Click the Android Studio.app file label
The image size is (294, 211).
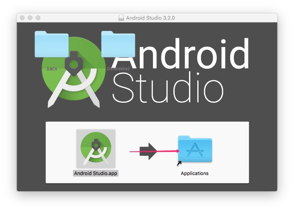coord(95,173)
